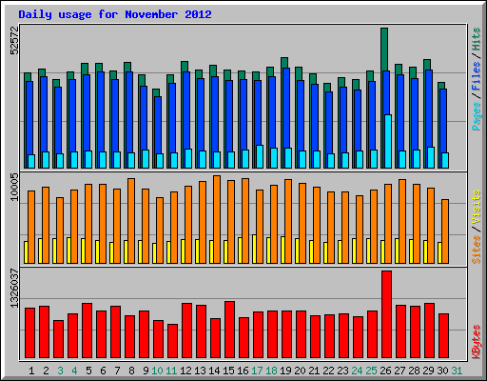Click the 1326037 axis value
487x381 pixels.
(x=14, y=289)
